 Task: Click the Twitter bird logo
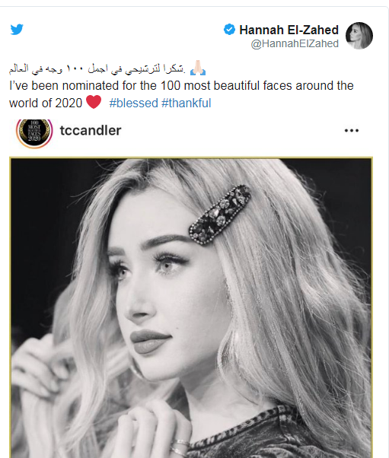[x=17, y=29]
